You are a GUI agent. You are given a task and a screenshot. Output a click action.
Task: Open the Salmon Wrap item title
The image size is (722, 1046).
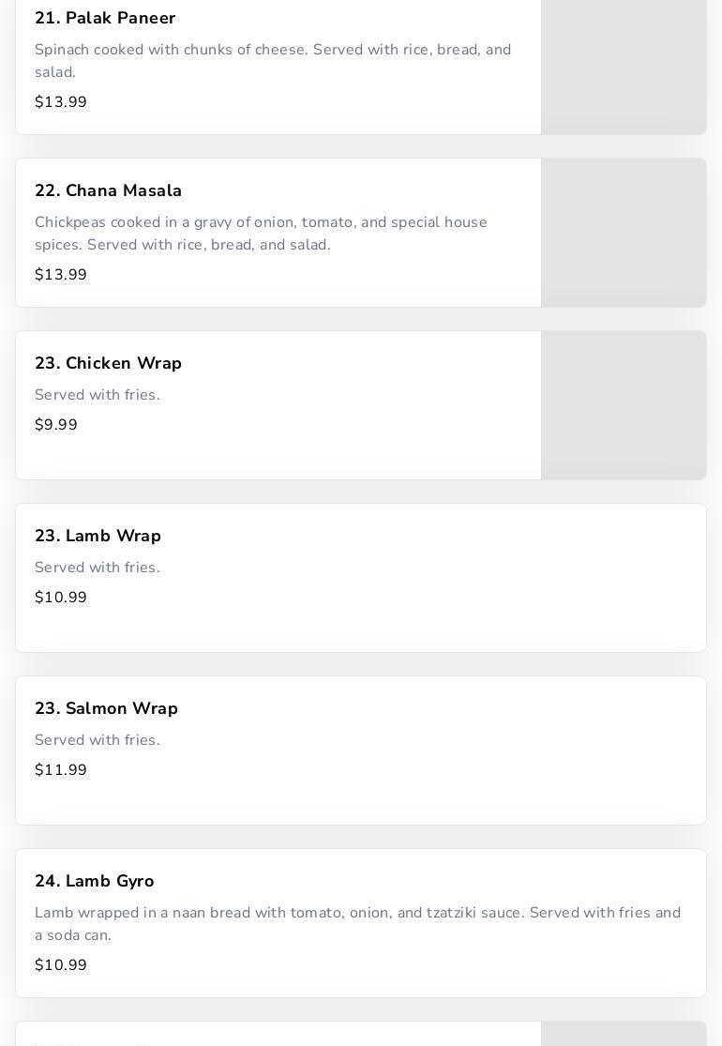pos(107,709)
